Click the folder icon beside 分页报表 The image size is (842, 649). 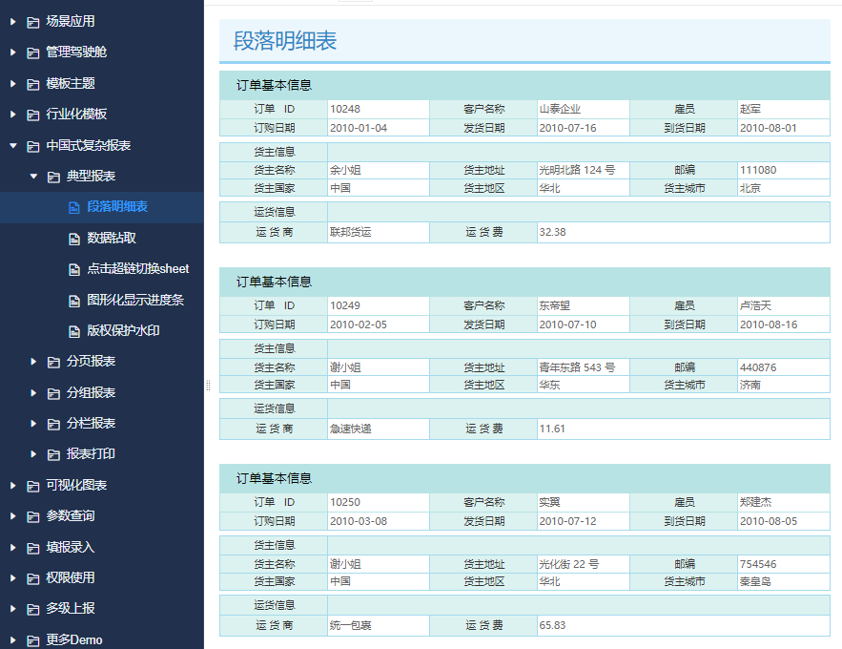coord(53,362)
